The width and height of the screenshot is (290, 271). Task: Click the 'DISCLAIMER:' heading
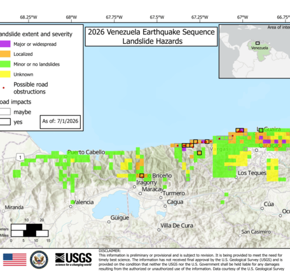click(109, 251)
